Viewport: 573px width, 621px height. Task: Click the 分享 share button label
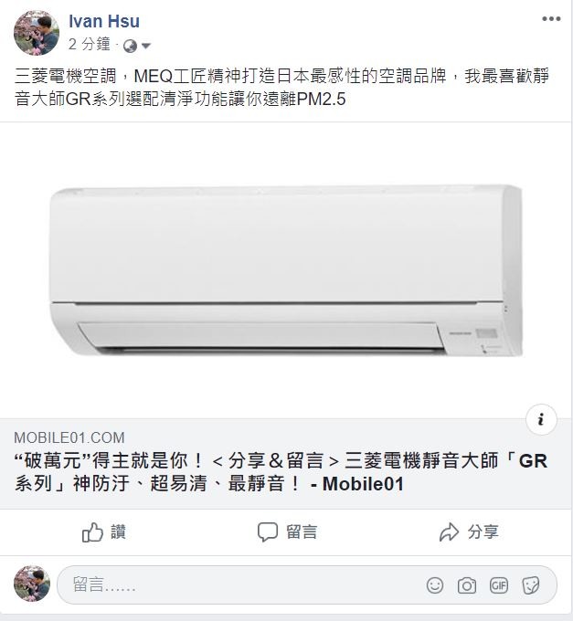pyautogui.click(x=483, y=532)
